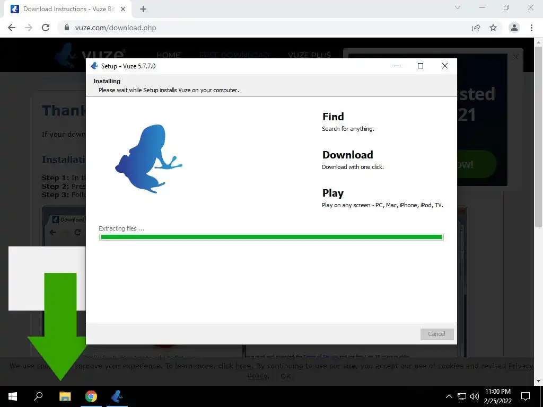Open the Chrome three-dot menu
The width and height of the screenshot is (543, 407).
click(x=531, y=28)
